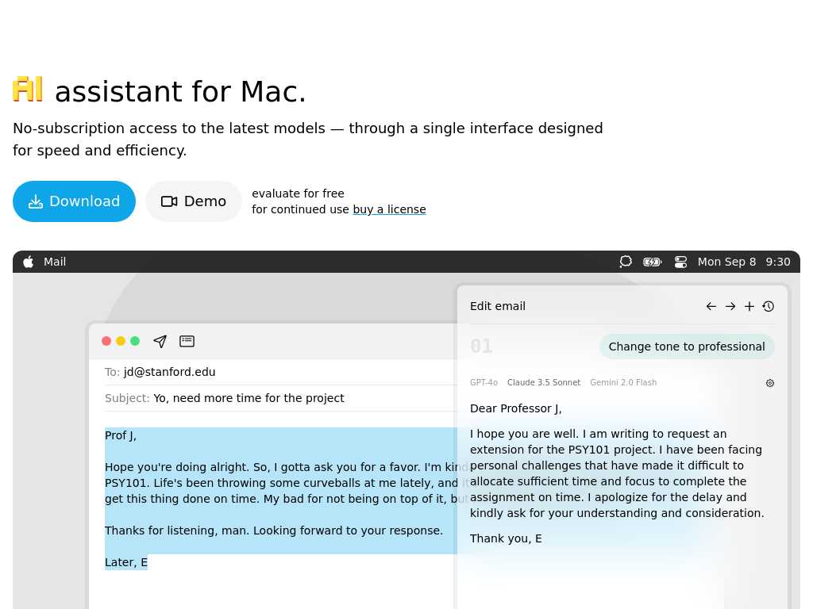The image size is (813, 609).
Task: Click the 'evaluate for free' text
Action: pyautogui.click(x=299, y=193)
